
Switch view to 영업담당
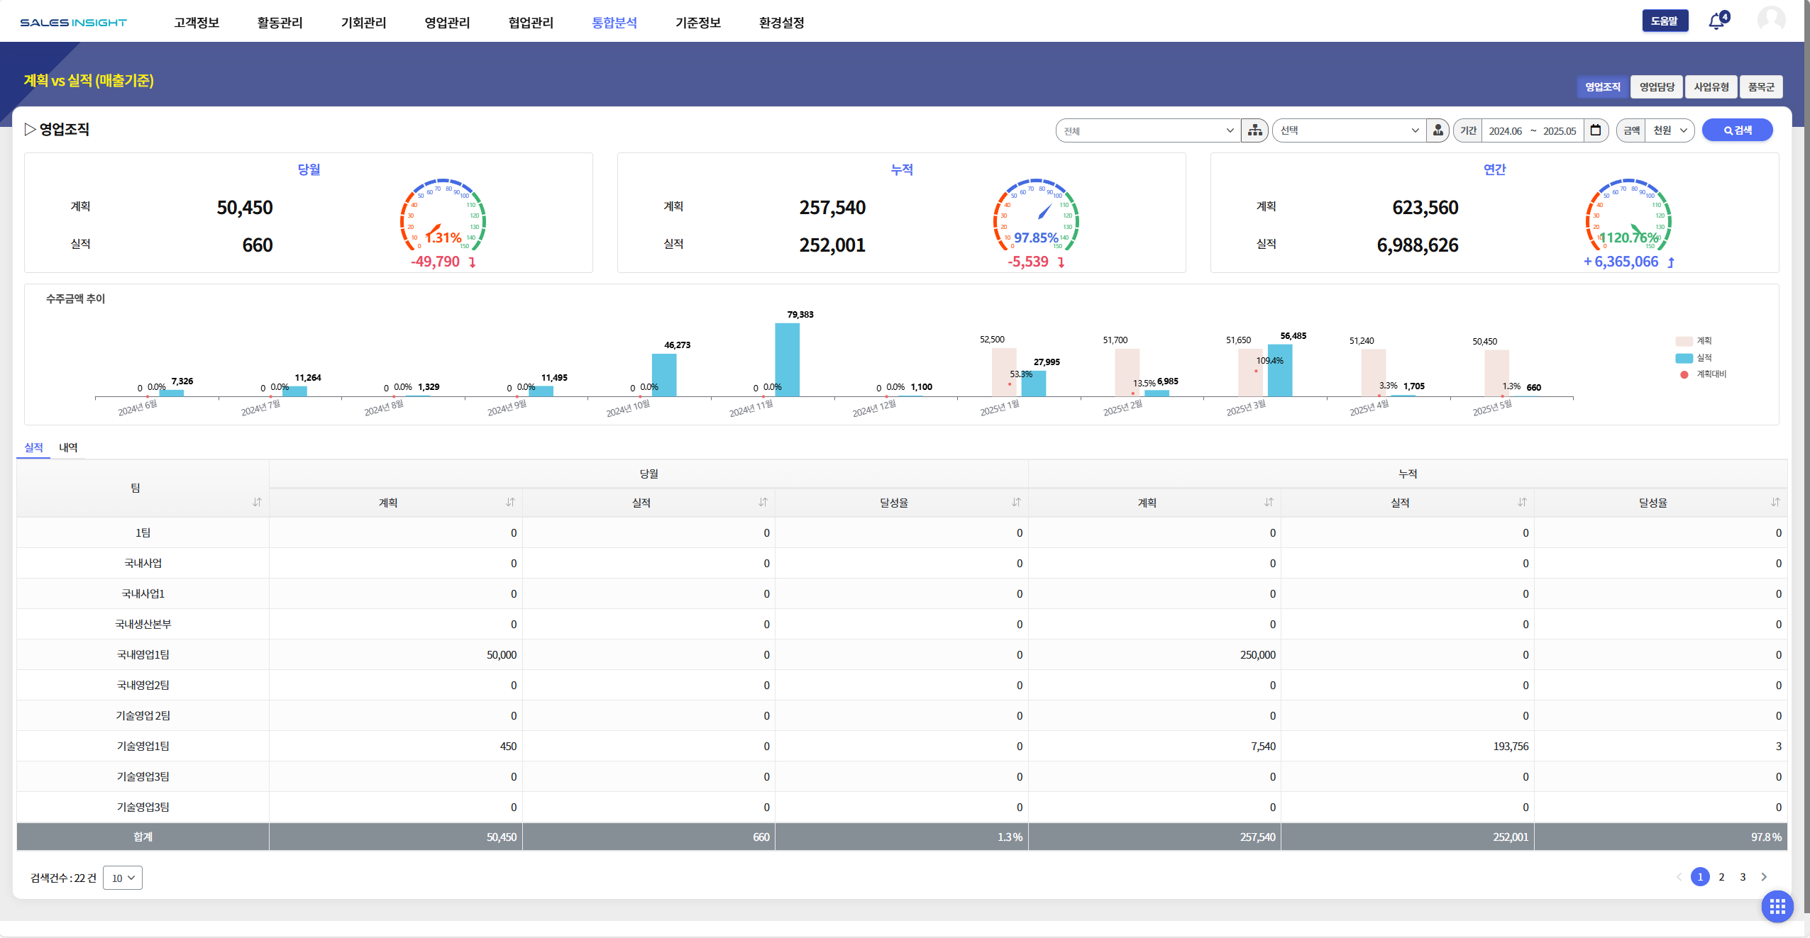1657,86
